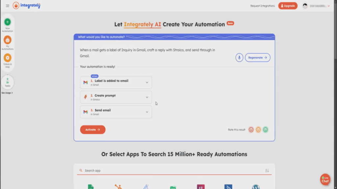Open the hamburger menu icon

[8, 6]
